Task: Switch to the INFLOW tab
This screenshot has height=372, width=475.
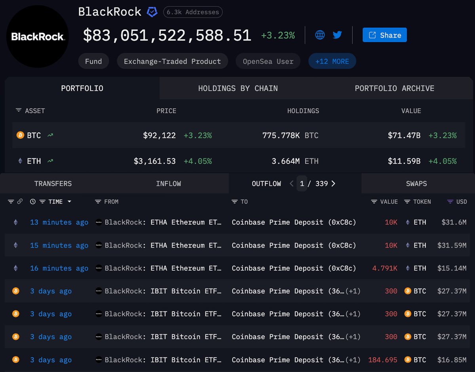Action: tap(168, 183)
